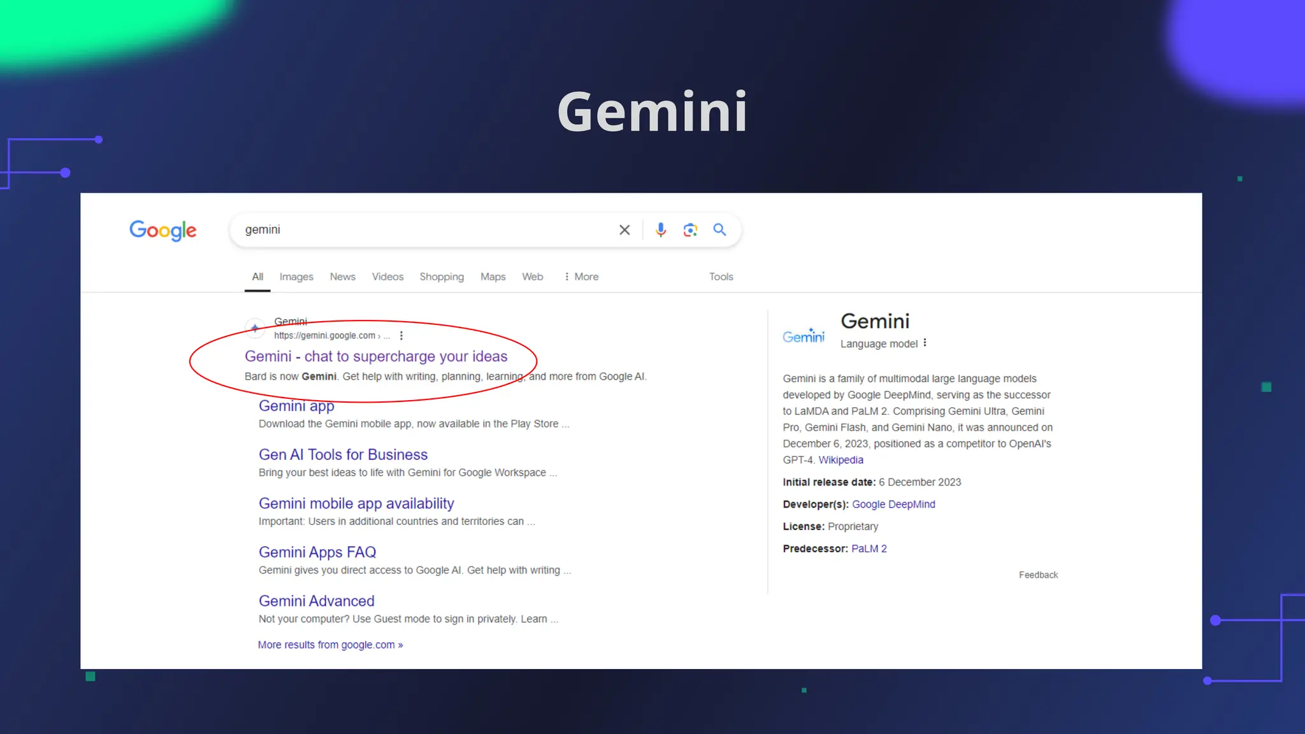Select the Web tab
Screen dimensions: 1305x734
pos(533,277)
